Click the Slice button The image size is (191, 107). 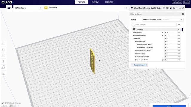point(169,106)
